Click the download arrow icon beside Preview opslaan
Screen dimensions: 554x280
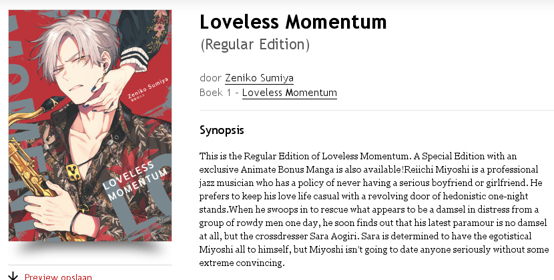click(x=13, y=276)
